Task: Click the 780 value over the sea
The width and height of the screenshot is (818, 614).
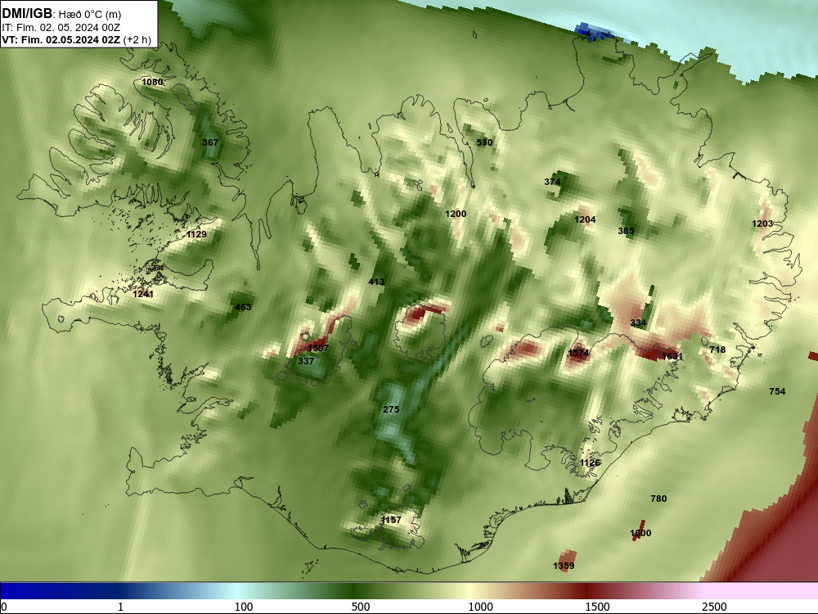Action: click(658, 499)
